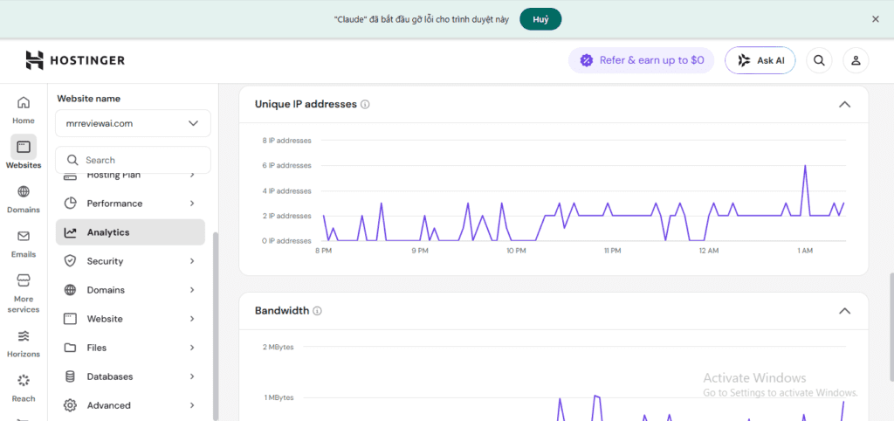894x421 pixels.
Task: Collapse the Unique IP addresses panel
Action: click(845, 105)
